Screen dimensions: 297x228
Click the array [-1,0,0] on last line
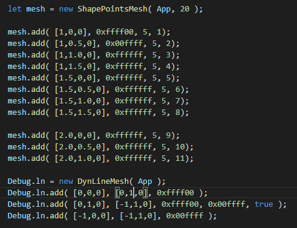92,216
